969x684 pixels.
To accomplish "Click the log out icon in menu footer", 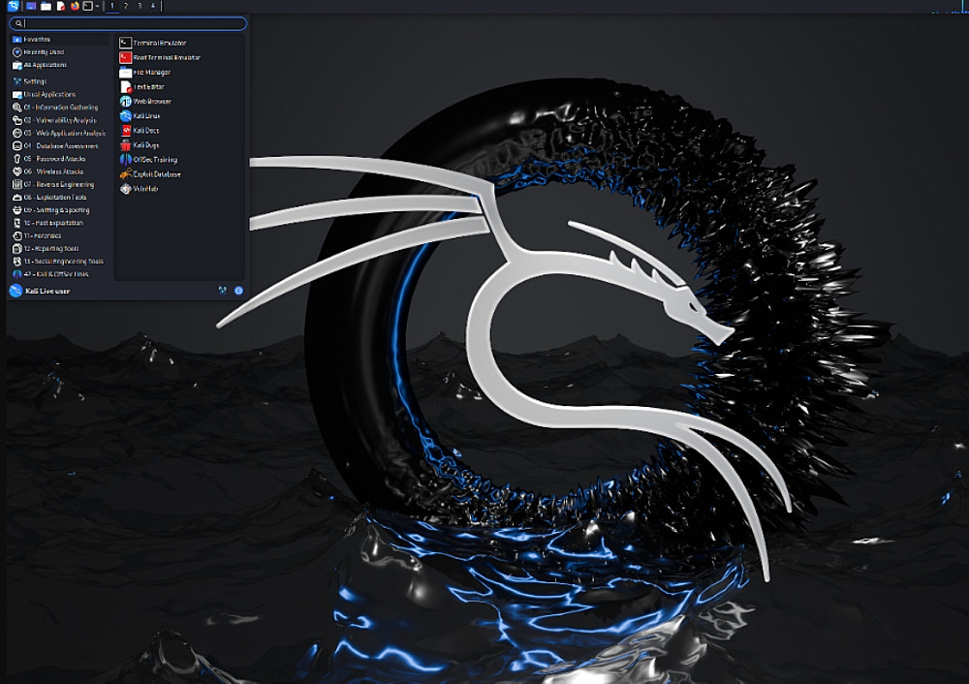I will (238, 291).
